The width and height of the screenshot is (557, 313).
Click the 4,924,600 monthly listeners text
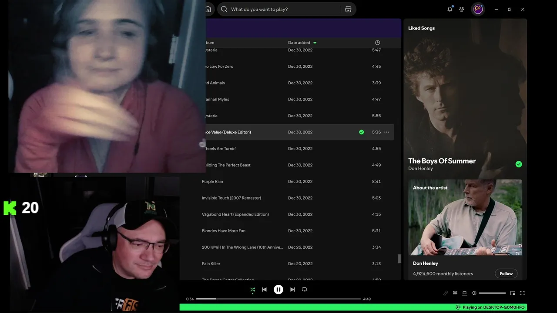[x=443, y=274]
